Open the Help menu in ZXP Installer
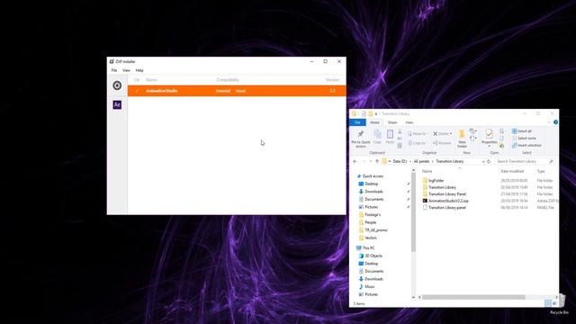Viewport: 576px width, 324px height. 139,70
